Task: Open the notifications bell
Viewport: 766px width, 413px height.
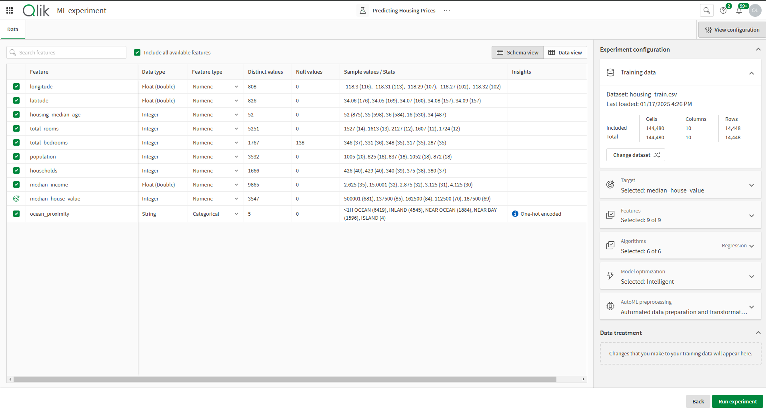Action: 739,11
